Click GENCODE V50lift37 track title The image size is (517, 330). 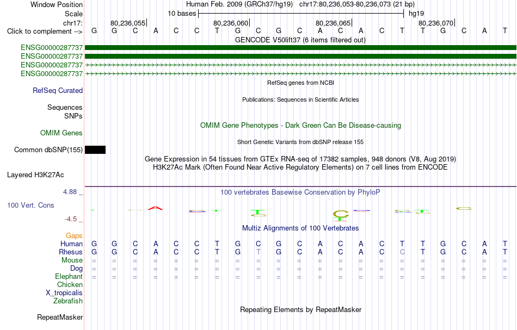(x=300, y=40)
